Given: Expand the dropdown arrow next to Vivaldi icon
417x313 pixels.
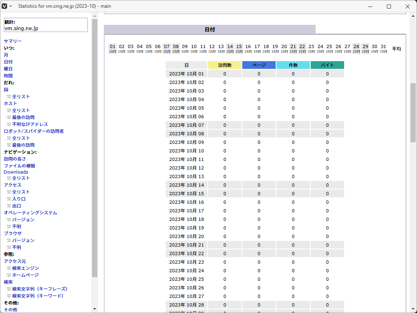Looking at the screenshot, I should [x=11, y=7].
